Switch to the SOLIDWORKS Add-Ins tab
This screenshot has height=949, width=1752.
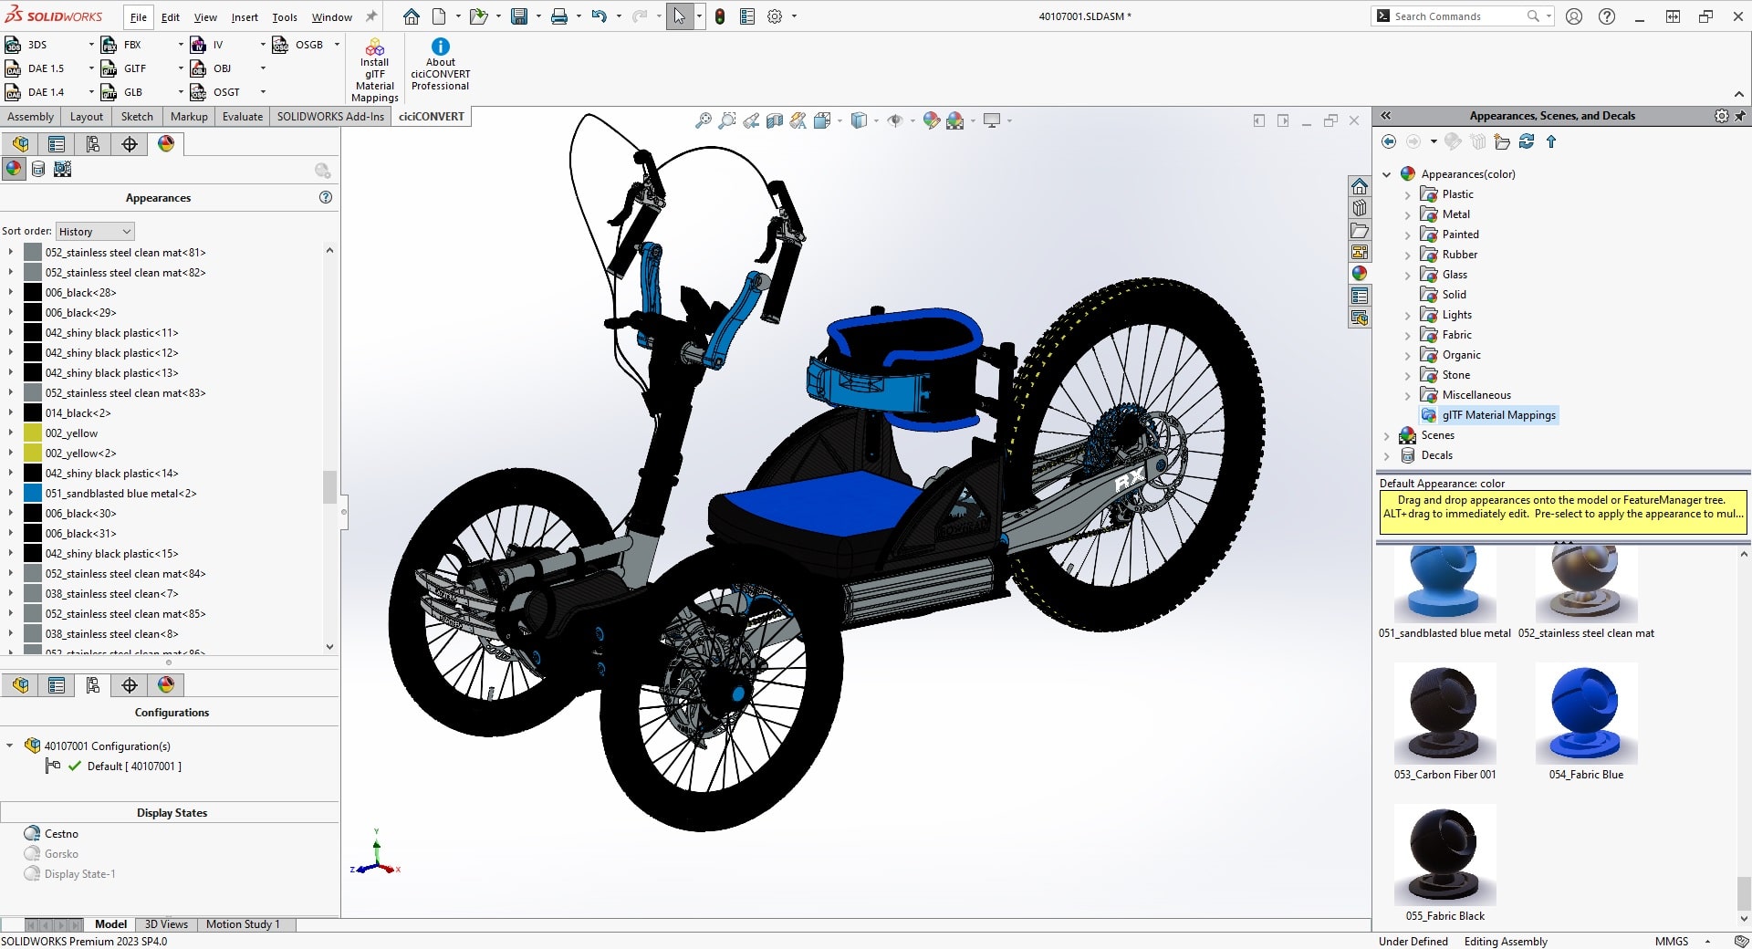pyautogui.click(x=330, y=117)
